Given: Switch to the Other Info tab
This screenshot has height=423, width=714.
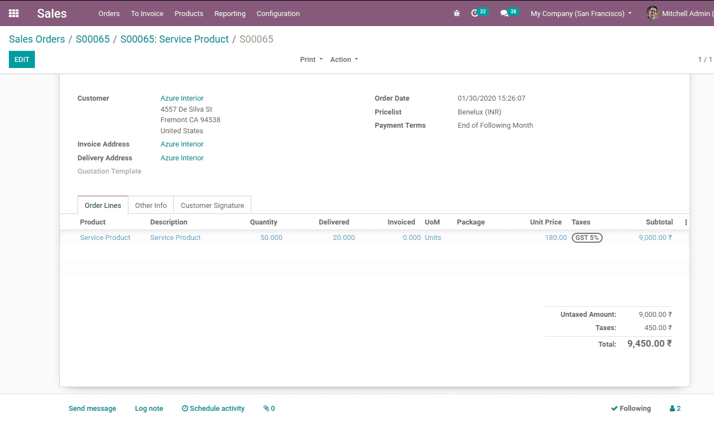Looking at the screenshot, I should 151,205.
